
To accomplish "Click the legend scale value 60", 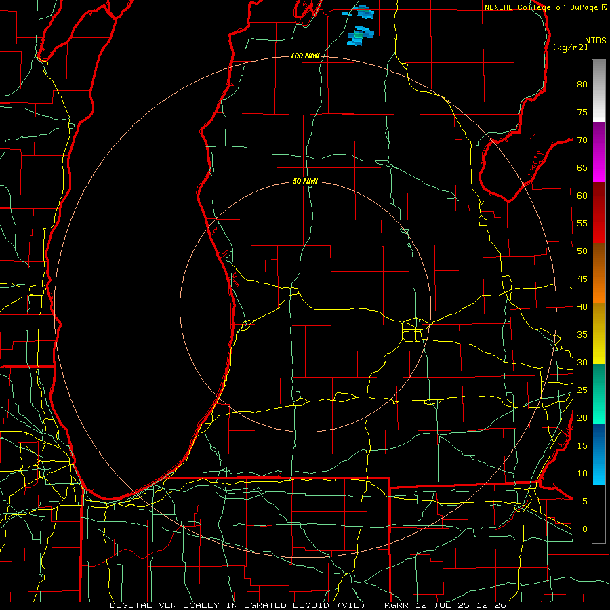I will [582, 196].
